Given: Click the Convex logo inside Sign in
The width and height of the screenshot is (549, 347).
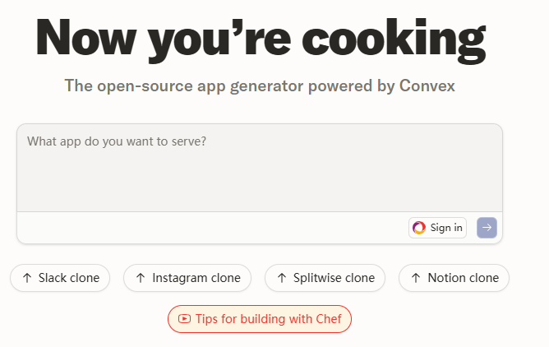Looking at the screenshot, I should coord(419,228).
